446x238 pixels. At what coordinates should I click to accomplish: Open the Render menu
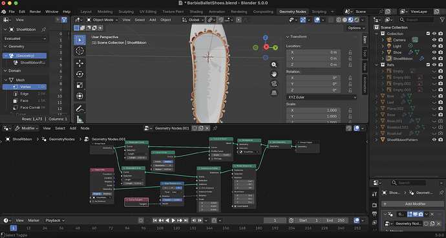click(36, 12)
